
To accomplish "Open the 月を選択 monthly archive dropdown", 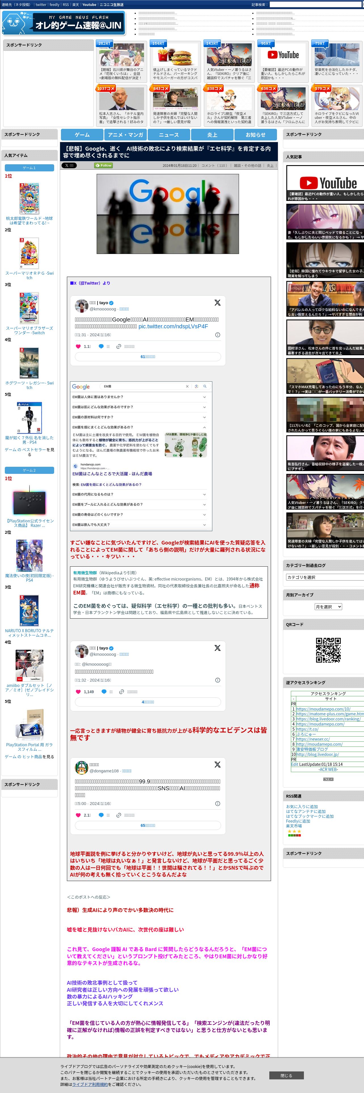I will click(x=328, y=607).
